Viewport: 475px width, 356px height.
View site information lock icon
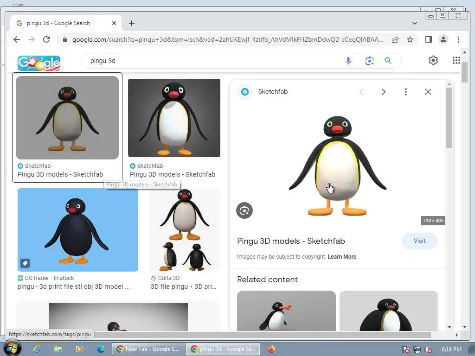(64, 40)
